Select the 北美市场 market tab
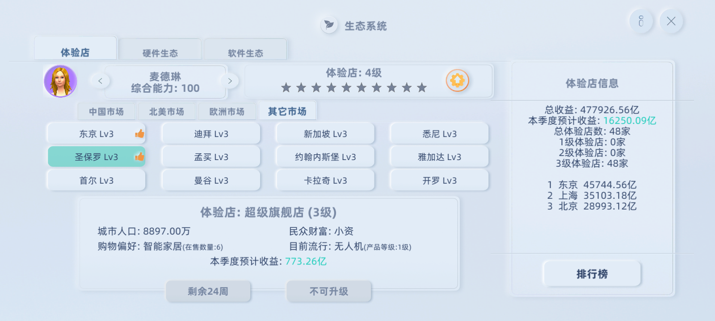 167,111
